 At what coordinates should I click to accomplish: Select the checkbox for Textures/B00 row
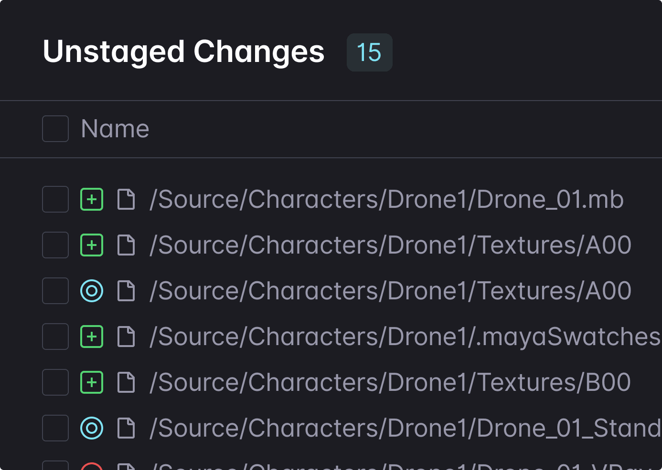point(55,382)
